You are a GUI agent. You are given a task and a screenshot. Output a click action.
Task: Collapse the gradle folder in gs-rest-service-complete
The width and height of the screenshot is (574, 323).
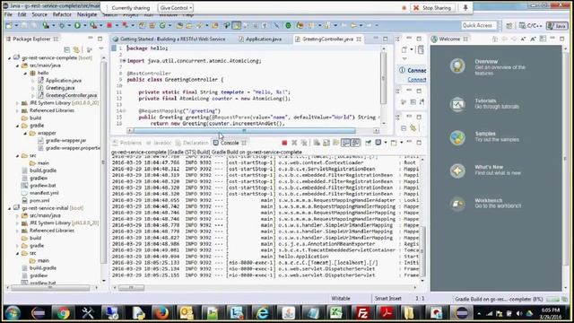(17, 126)
